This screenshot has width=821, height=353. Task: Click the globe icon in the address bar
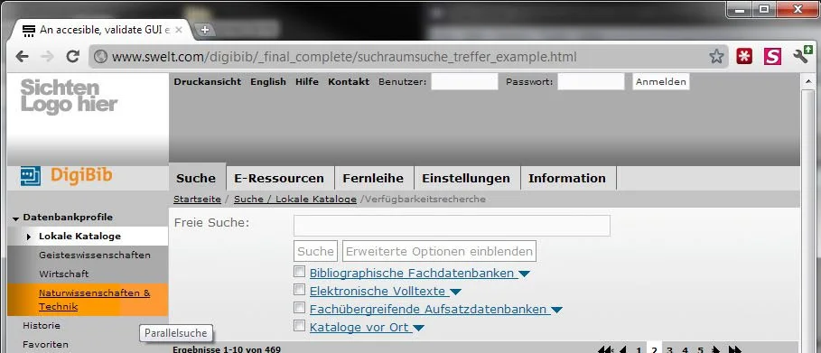click(100, 57)
